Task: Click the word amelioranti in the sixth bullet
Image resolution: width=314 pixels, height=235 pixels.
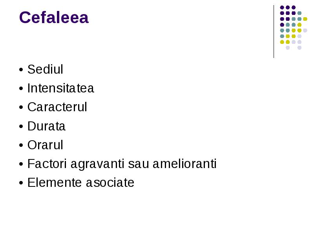Action: (x=184, y=164)
